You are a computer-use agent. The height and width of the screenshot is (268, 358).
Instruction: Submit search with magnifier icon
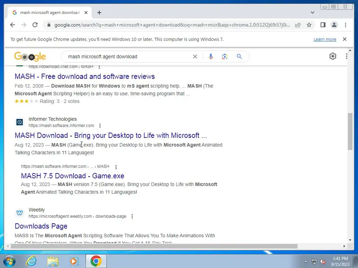(239, 57)
